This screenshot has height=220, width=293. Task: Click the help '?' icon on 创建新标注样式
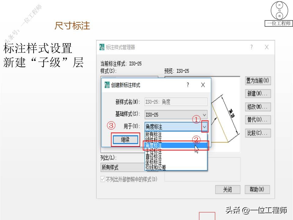[x=188, y=84]
